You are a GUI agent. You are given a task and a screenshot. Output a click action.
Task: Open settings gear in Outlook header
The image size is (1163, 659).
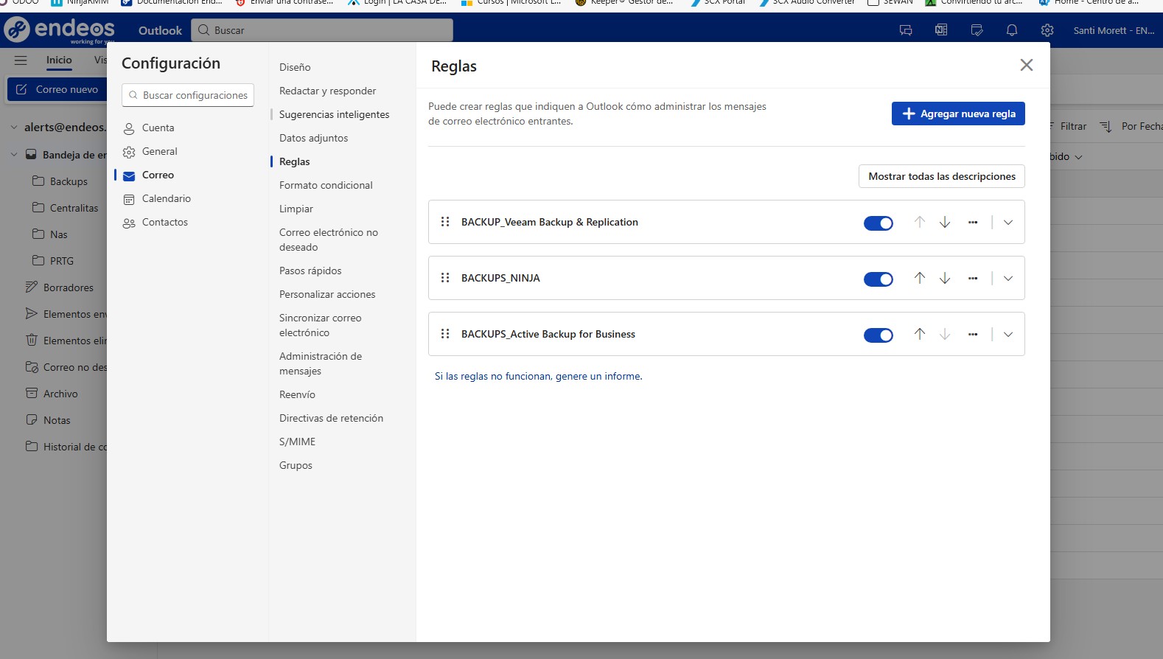(x=1047, y=30)
